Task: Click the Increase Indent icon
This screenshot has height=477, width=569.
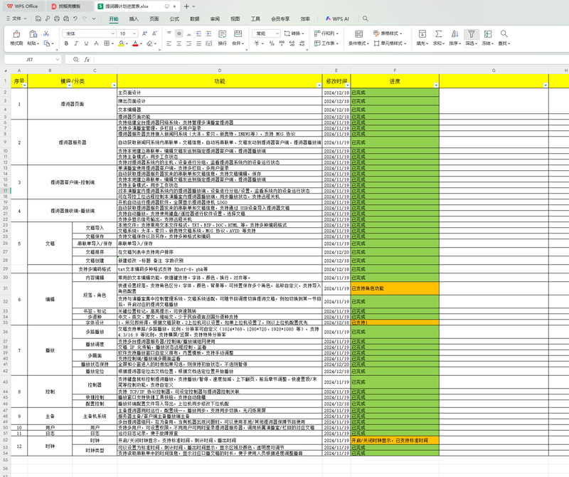Action: (x=208, y=33)
